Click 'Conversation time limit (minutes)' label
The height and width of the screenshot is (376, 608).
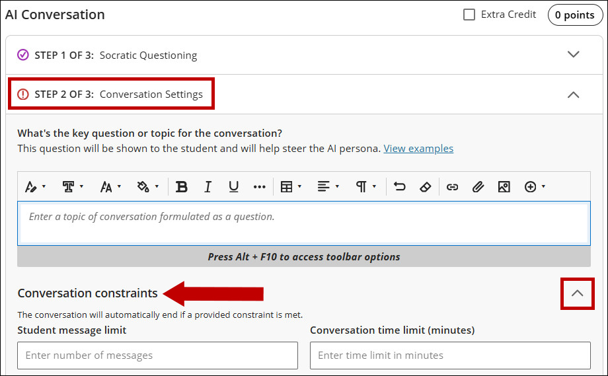pos(393,330)
